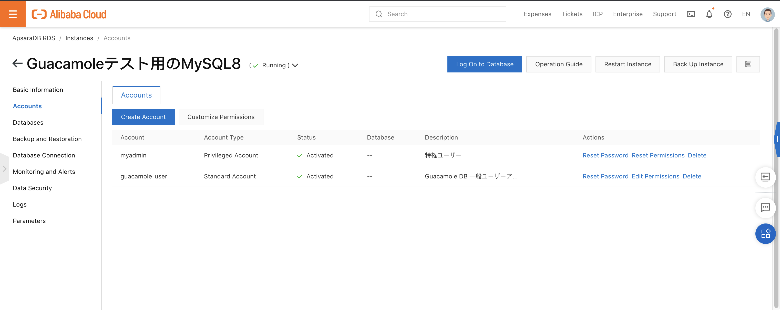Click the Description column header
This screenshot has height=310, width=780.
click(441, 137)
